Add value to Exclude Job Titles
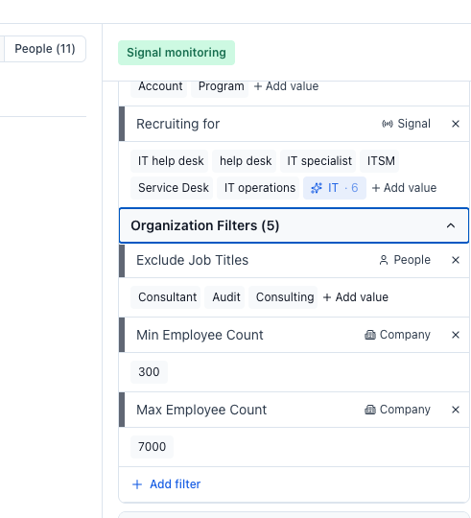The image size is (471, 518). pyautogui.click(x=355, y=297)
